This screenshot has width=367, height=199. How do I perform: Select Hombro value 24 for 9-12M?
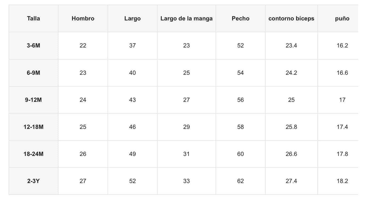83,100
